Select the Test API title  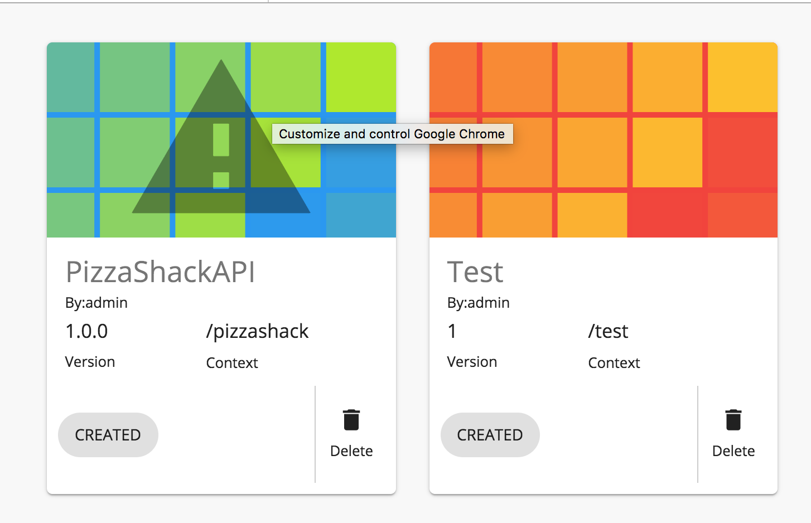click(475, 272)
